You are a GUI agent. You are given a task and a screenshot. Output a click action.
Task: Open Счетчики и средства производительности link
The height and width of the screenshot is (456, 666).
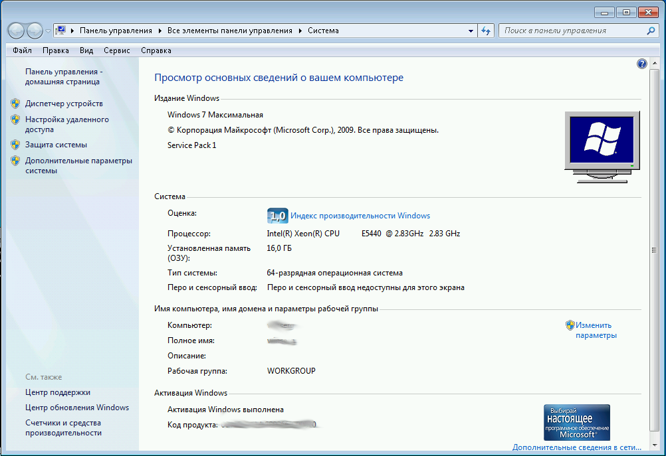coord(63,427)
